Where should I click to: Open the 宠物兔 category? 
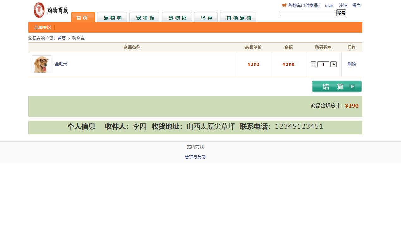pos(176,18)
